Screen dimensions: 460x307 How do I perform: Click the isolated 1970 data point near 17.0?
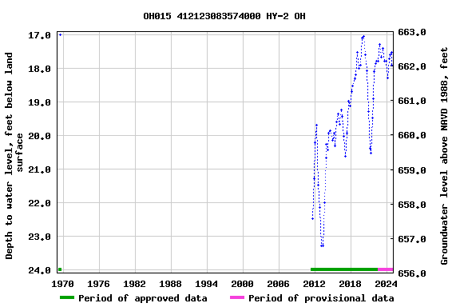[x=61, y=34]
